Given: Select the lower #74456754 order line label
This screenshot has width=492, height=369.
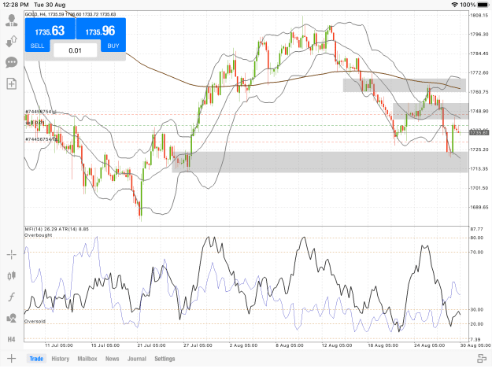Looking at the screenshot, I should tap(41, 139).
